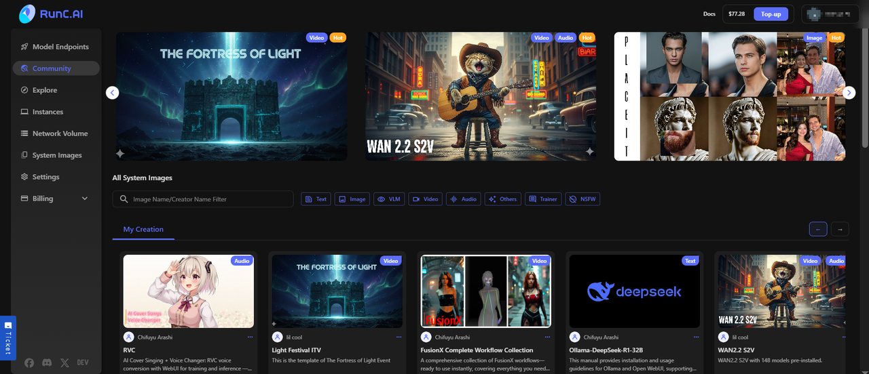Click the X (Twitter) icon in sidebar

pos(64,362)
